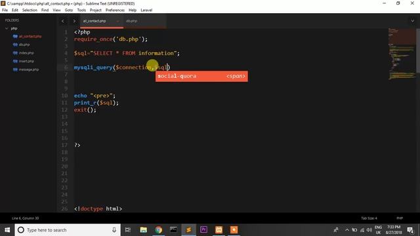Click the taskbar search microphone icon
This screenshot has width=420, height=236.
pyautogui.click(x=114, y=230)
